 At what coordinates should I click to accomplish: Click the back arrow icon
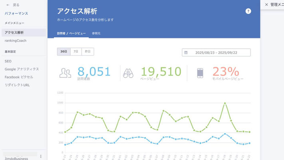coord(8,5)
